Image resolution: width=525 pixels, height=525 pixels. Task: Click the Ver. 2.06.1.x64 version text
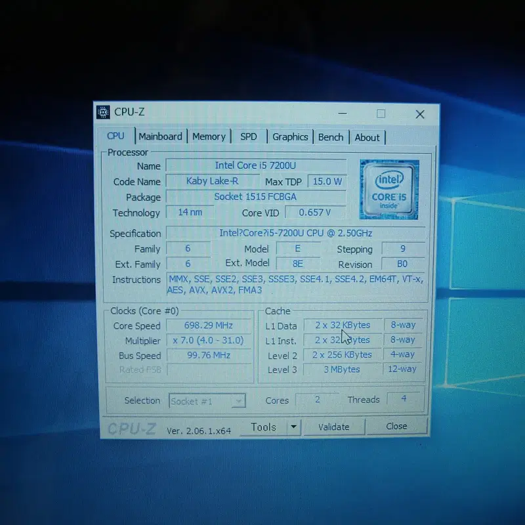pyautogui.click(x=199, y=430)
